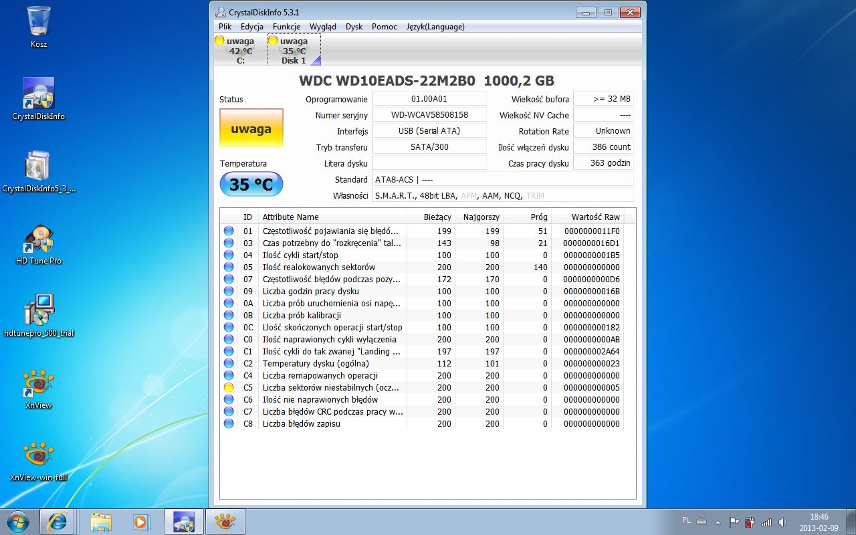Click the red security shield tray icon
Screen dimensions: 856x535
[x=750, y=522]
